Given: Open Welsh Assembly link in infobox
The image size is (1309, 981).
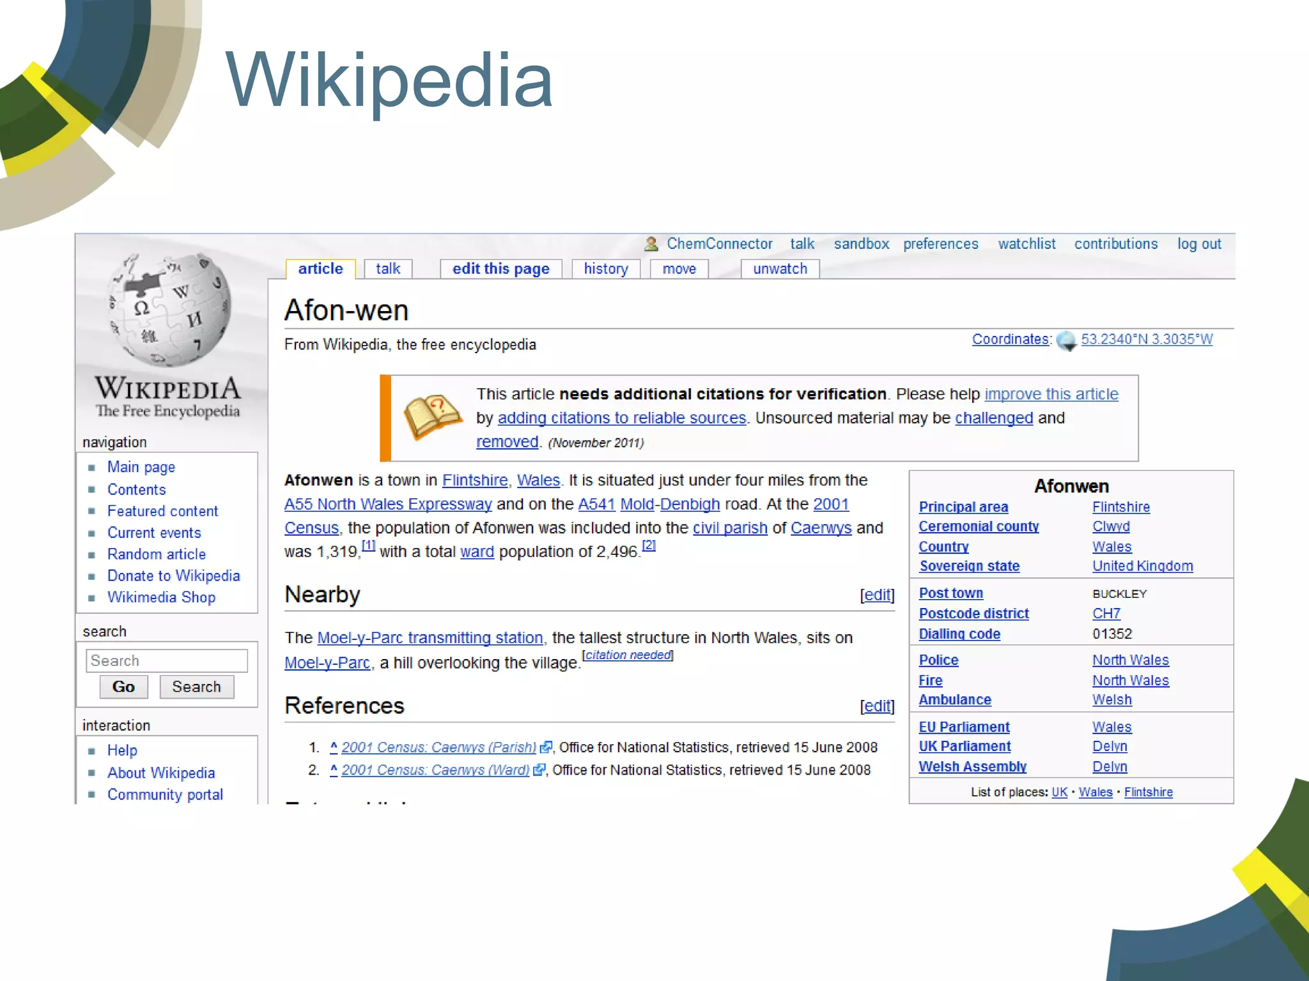Looking at the screenshot, I should point(972,766).
